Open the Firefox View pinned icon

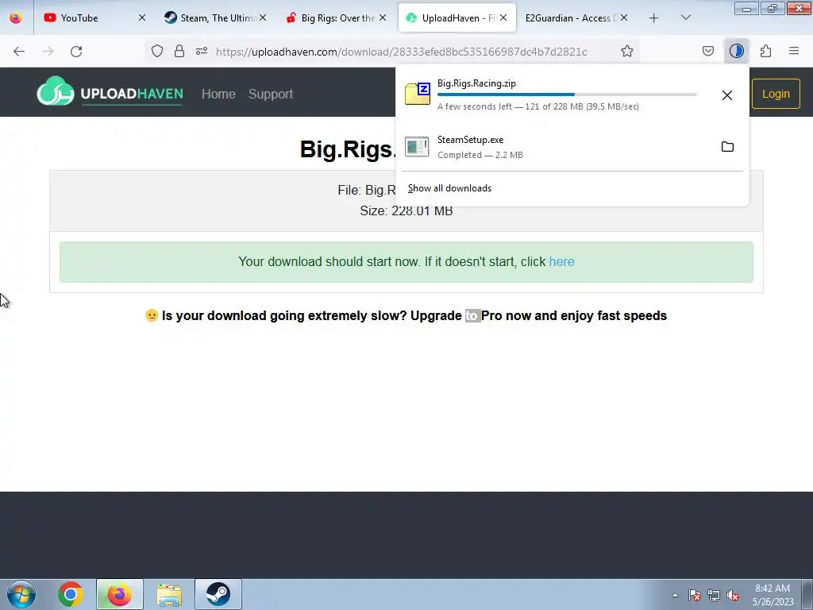[x=16, y=17]
